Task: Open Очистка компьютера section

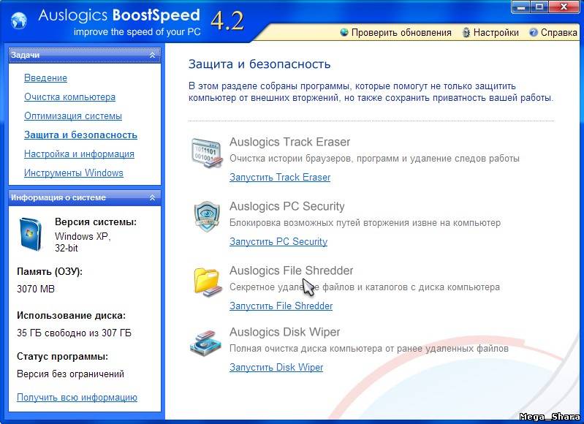Action: click(69, 97)
